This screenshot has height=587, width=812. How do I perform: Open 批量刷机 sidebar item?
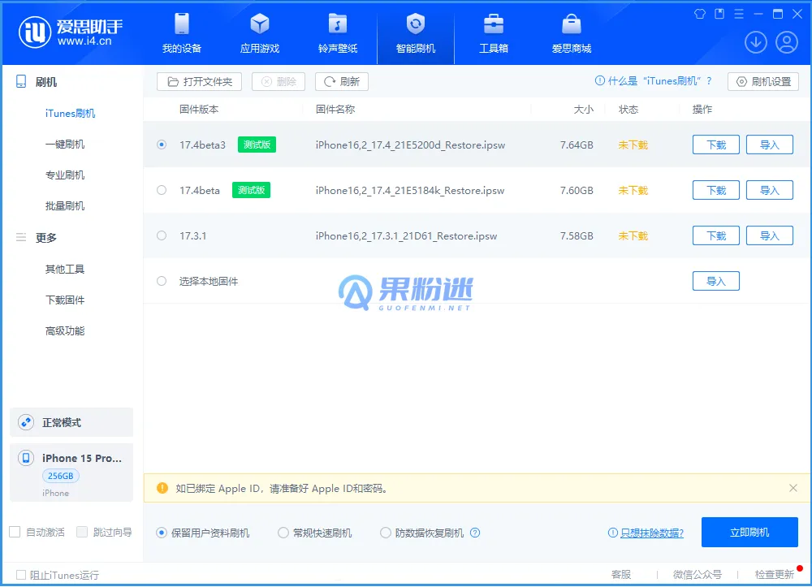click(x=65, y=206)
